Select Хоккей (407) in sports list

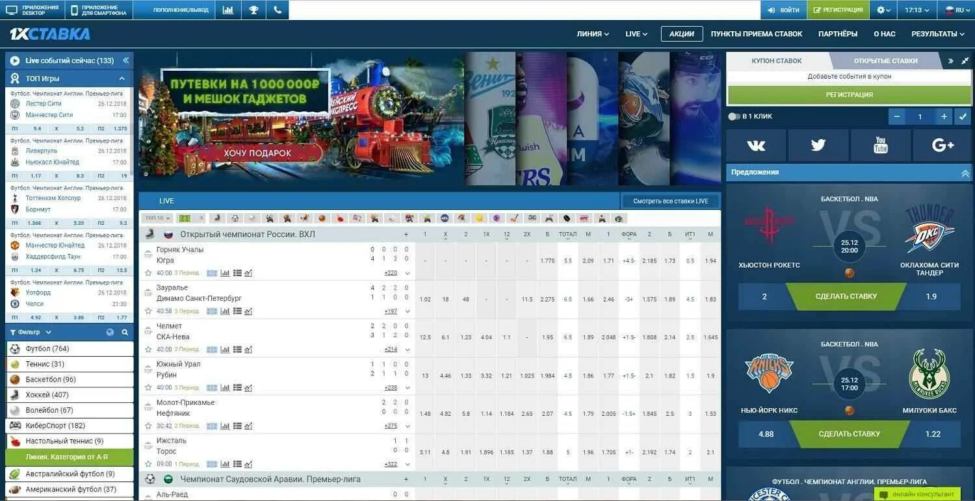coord(70,395)
